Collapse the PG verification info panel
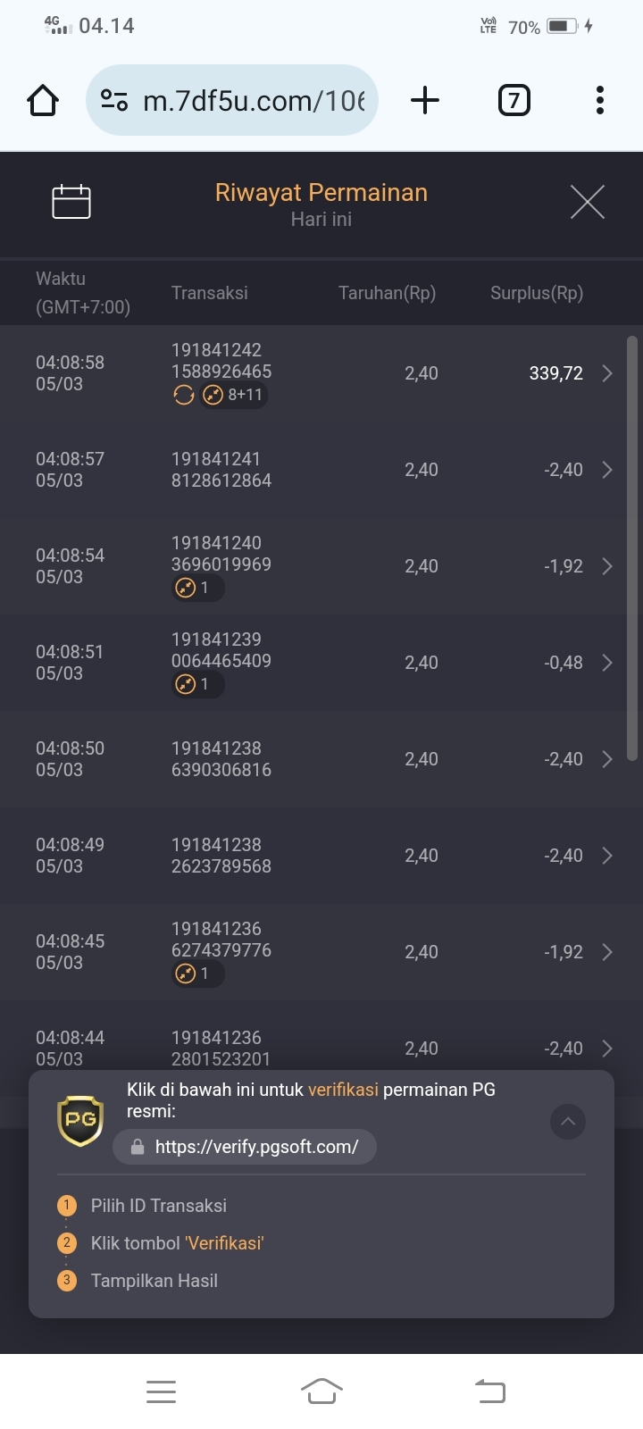The image size is (643, 1429). click(568, 1122)
